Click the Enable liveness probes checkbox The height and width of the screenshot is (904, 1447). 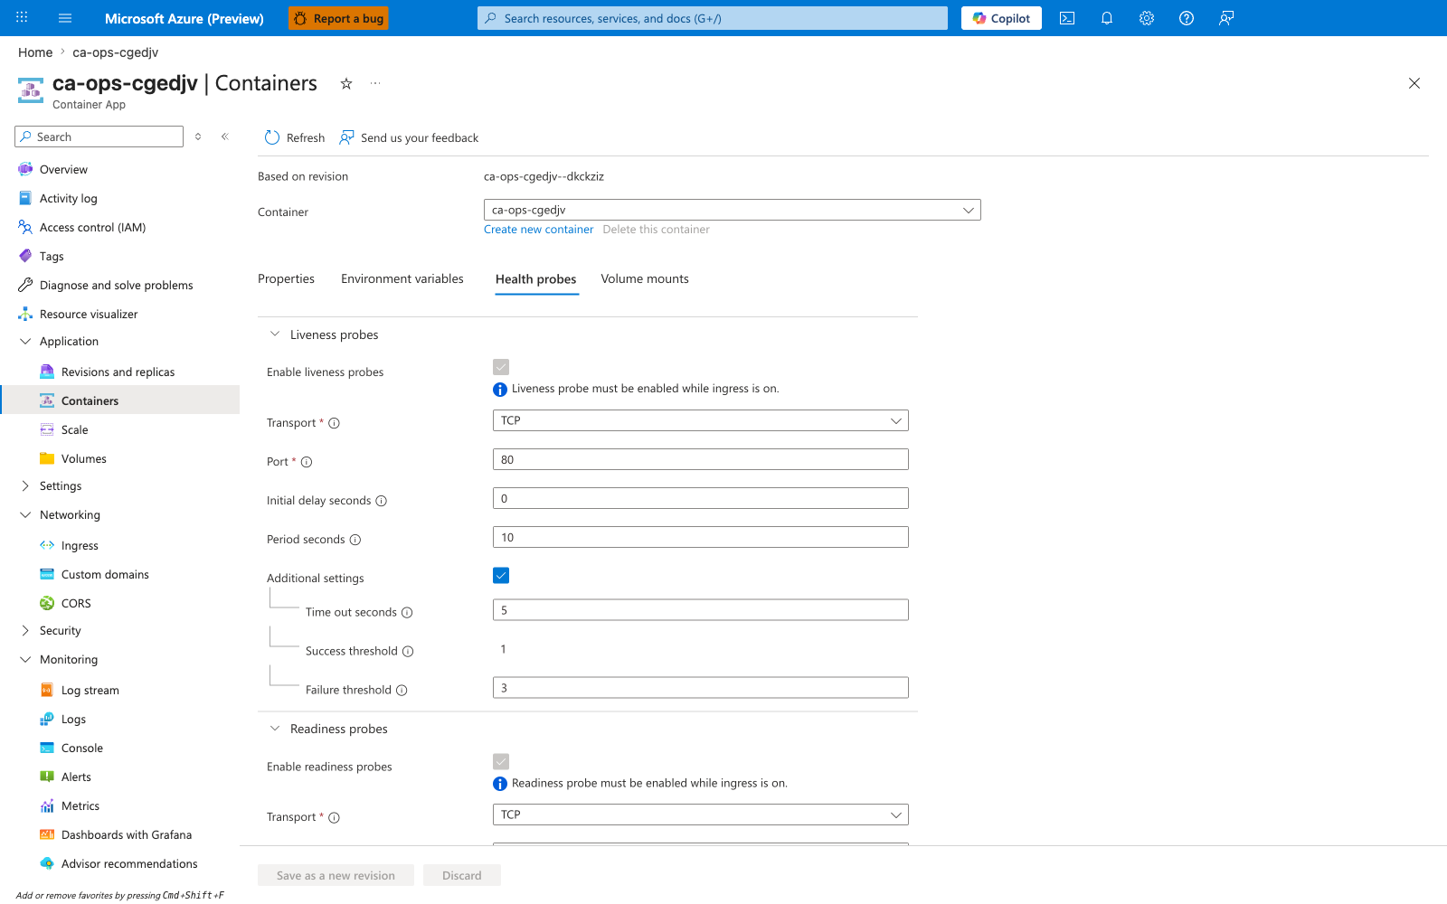click(x=501, y=367)
